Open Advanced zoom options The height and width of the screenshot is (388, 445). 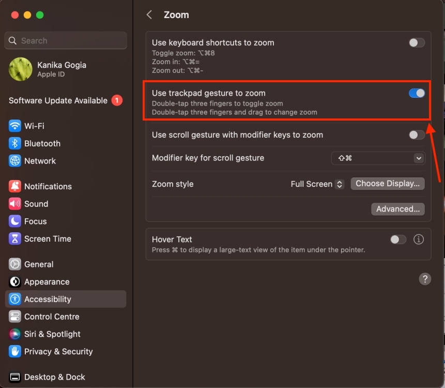(397, 209)
